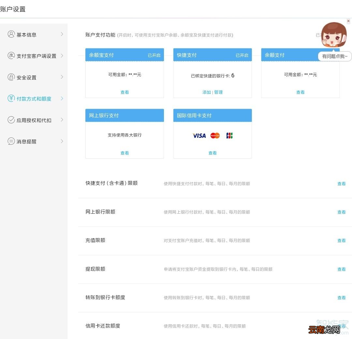Click the 账户设置 page title
Screen dimensions: 352x339
pos(13,9)
